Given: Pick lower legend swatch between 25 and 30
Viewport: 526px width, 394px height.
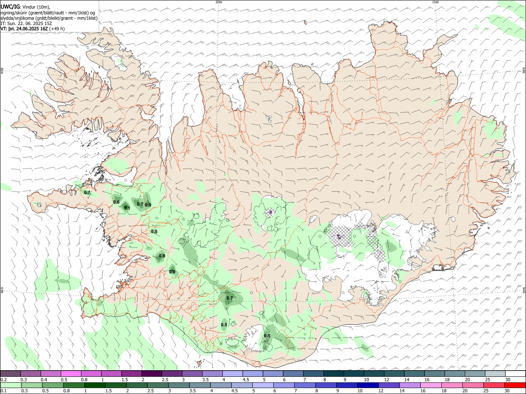Looking at the screenshot, I should click(493, 385).
